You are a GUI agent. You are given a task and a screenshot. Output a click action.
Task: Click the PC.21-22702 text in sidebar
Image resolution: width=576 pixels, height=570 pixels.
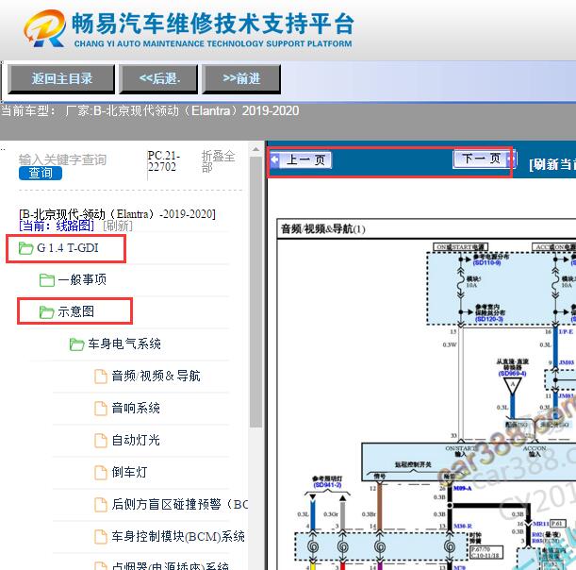click(164, 161)
